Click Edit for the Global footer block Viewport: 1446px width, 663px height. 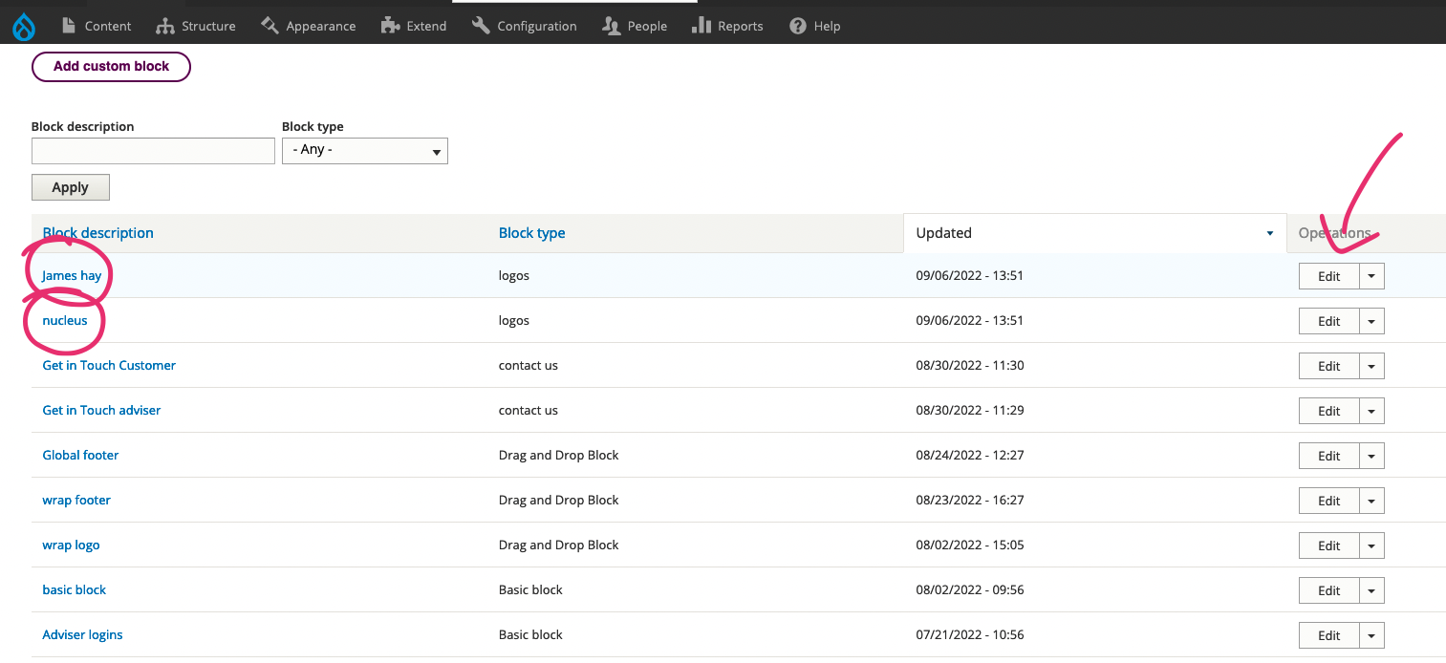(1329, 456)
